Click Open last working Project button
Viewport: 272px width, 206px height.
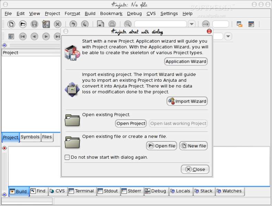178,124
